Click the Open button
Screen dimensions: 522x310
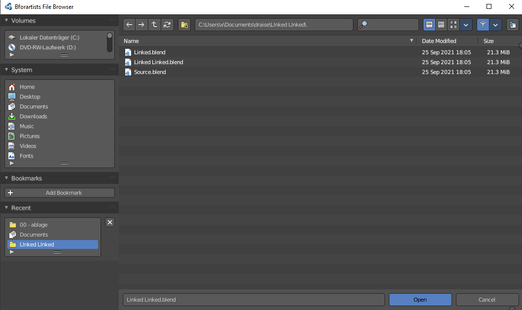[420, 300]
